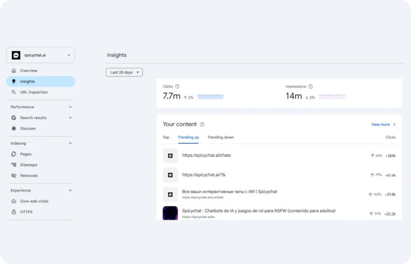This screenshot has width=411, height=264.
Task: Click the URL inspection magnifier icon
Action: [x=13, y=92]
